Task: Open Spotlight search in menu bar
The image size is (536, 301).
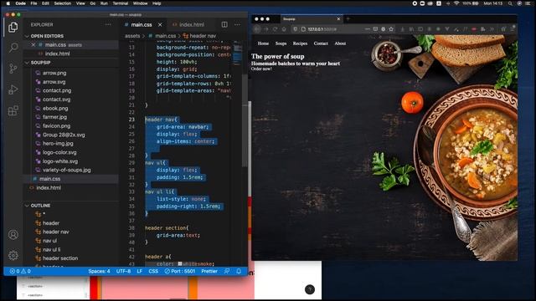Action: (x=510, y=3)
